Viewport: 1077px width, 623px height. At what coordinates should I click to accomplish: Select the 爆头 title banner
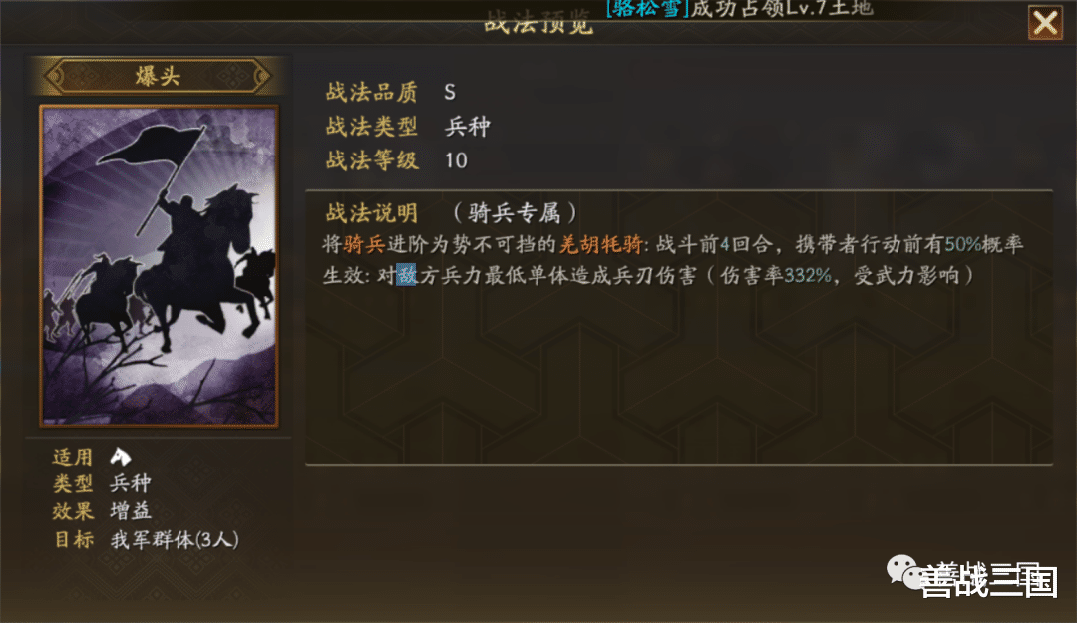point(158,76)
